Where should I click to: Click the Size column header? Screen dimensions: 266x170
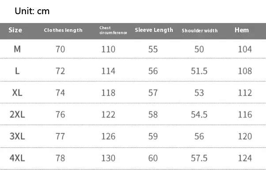[x=15, y=30]
